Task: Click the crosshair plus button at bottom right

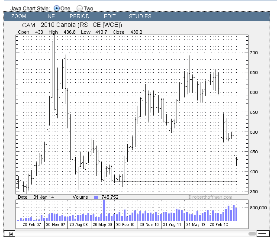Action: (263, 234)
